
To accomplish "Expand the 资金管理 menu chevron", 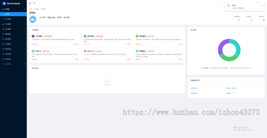I will (24, 39).
